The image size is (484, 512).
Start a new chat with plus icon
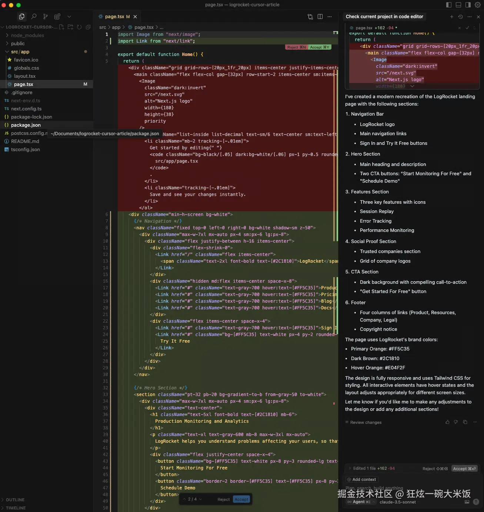451,17
